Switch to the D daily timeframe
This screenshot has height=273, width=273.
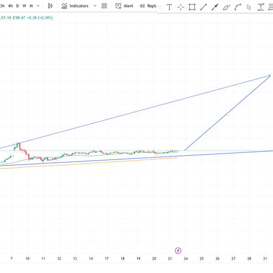18,6
